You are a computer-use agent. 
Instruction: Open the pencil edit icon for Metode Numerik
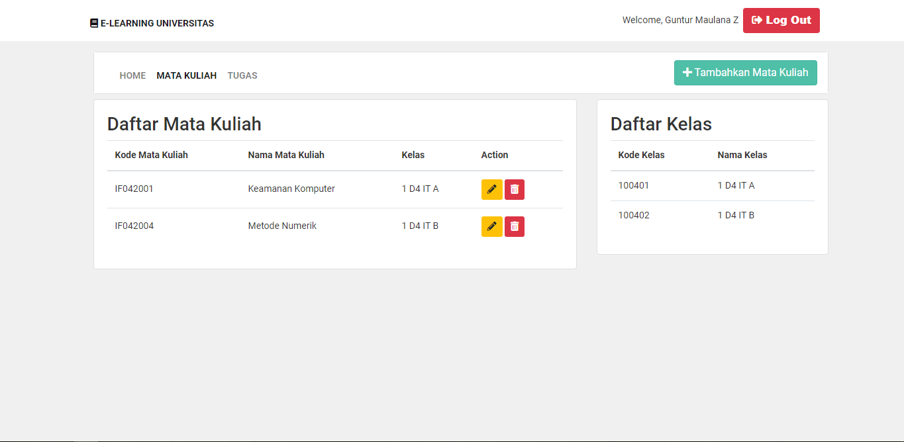491,226
